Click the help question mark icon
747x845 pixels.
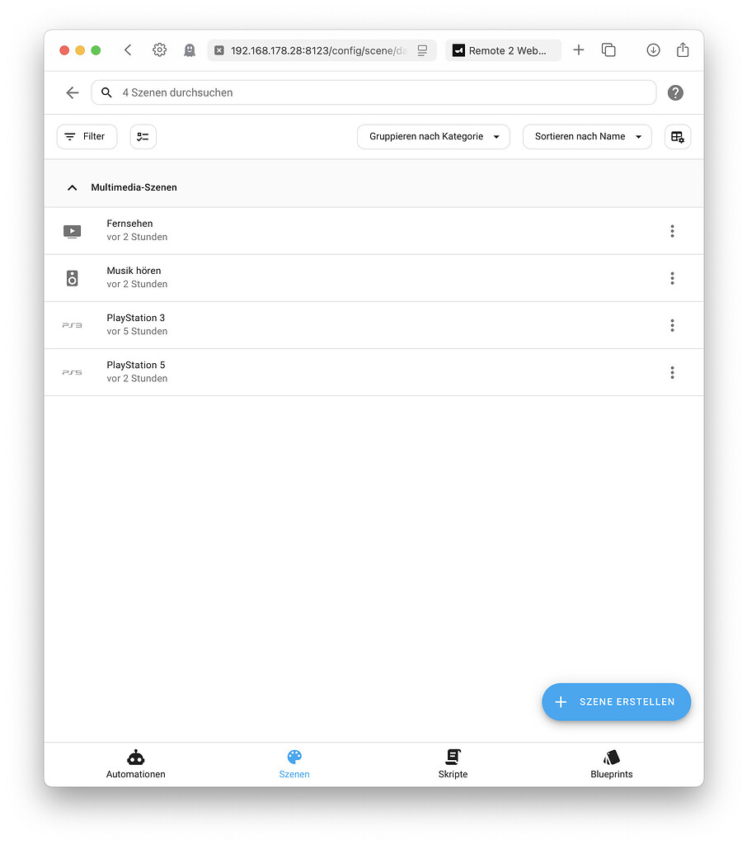tap(675, 93)
